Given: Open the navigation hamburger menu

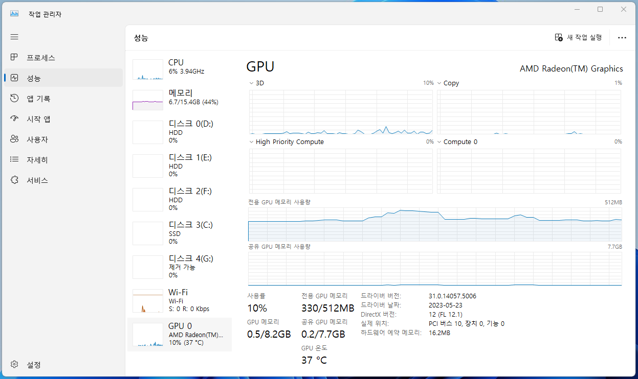Looking at the screenshot, I should tap(14, 37).
